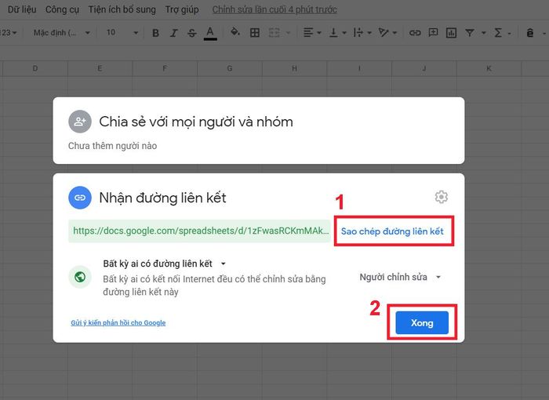The height and width of the screenshot is (400, 549).
Task: Expand 'Bất kỳ ai có đường liên kết' dropdown
Action: tap(223, 264)
